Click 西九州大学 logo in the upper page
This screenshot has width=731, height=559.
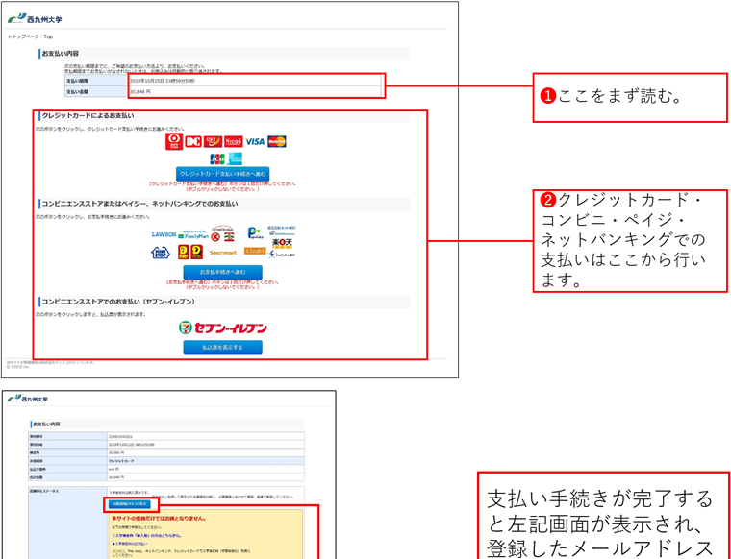(35, 19)
